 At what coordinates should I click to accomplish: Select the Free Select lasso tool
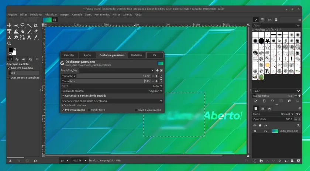pyautogui.click(x=23, y=25)
